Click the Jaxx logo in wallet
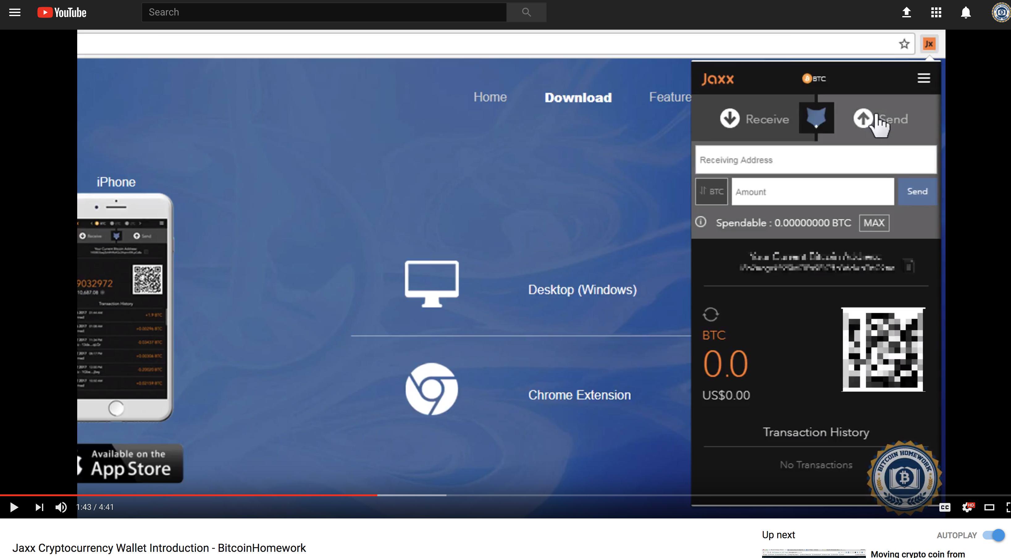The image size is (1011, 558). point(717,79)
